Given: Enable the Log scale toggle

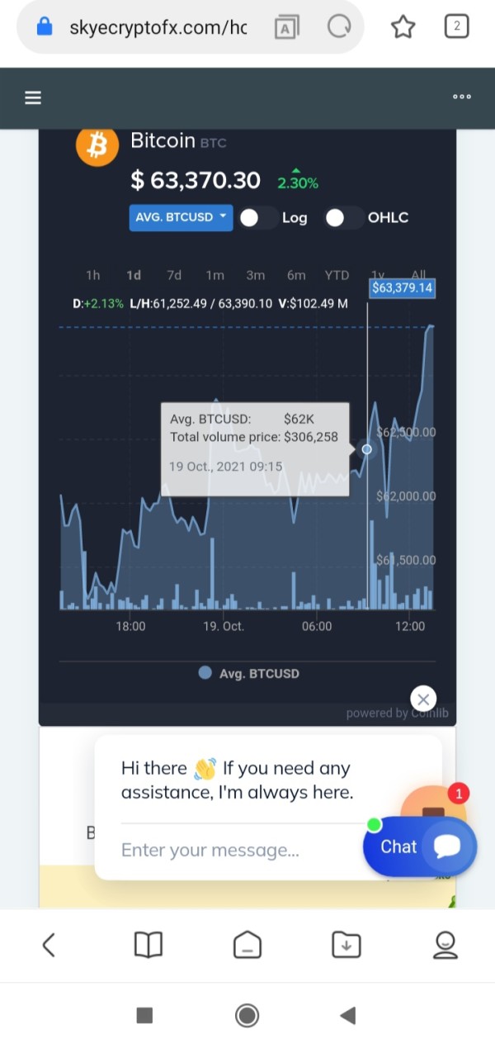Looking at the screenshot, I should point(257,217).
